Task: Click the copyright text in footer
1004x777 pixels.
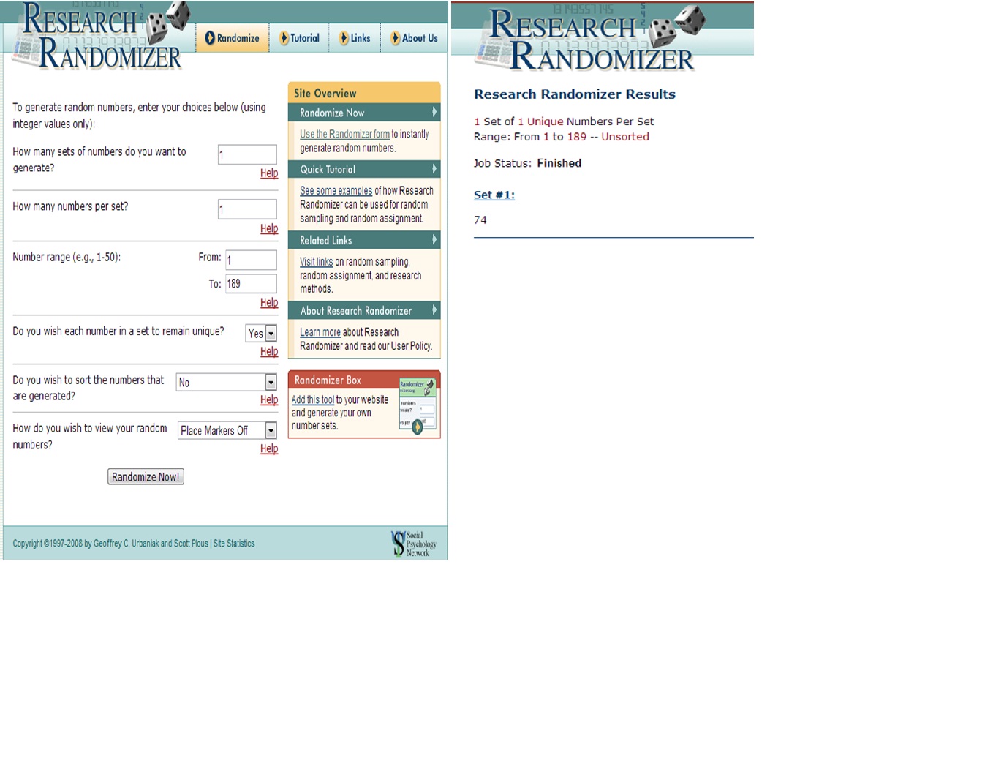Action: [110, 544]
